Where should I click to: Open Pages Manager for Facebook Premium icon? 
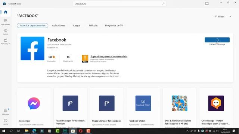pyautogui.click(x=70, y=103)
